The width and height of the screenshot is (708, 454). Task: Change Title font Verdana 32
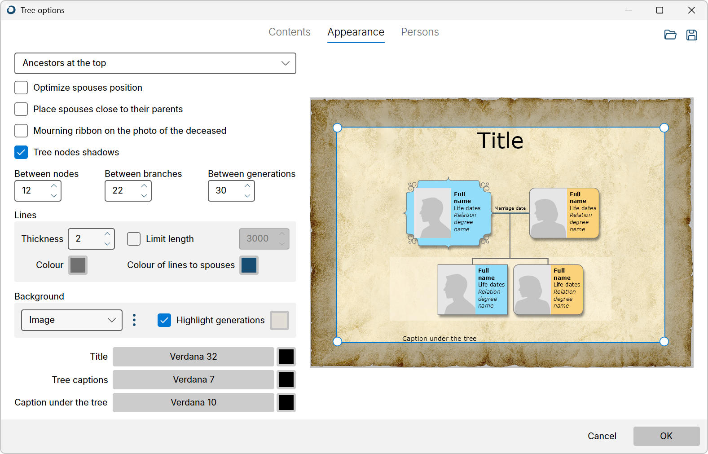coord(193,357)
